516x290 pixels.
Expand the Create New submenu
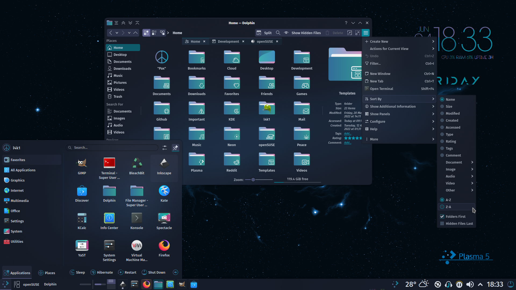(399, 41)
